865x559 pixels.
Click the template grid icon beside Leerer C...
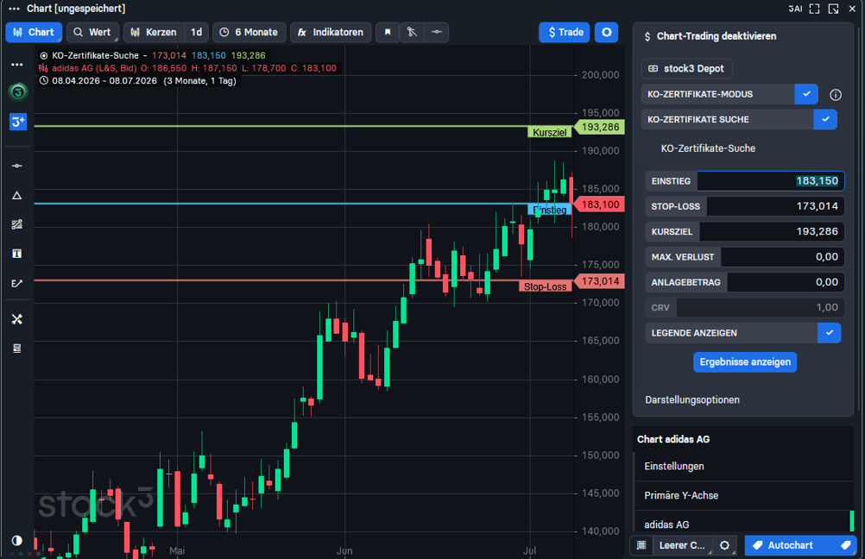(x=641, y=545)
